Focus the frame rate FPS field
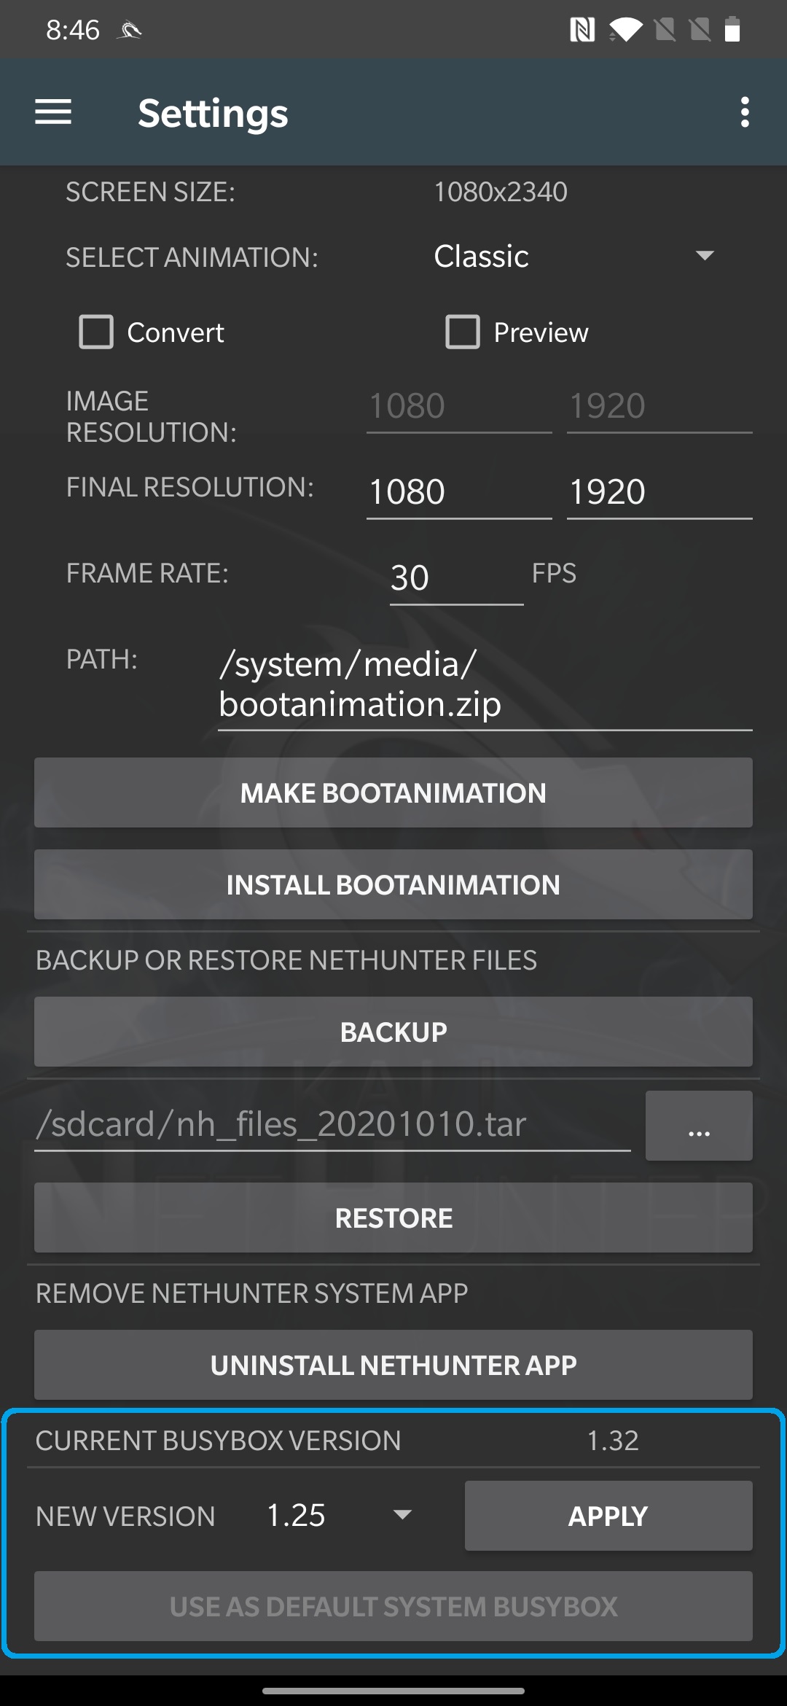787x1706 pixels. click(x=456, y=578)
